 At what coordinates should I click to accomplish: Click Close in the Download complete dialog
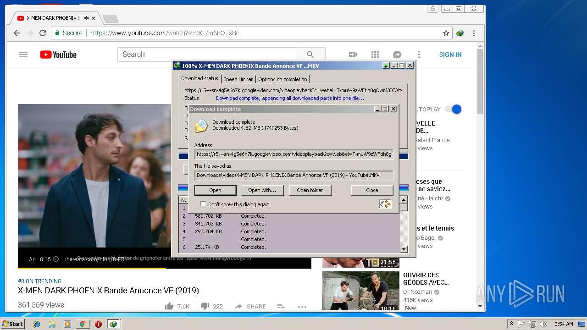pyautogui.click(x=372, y=190)
